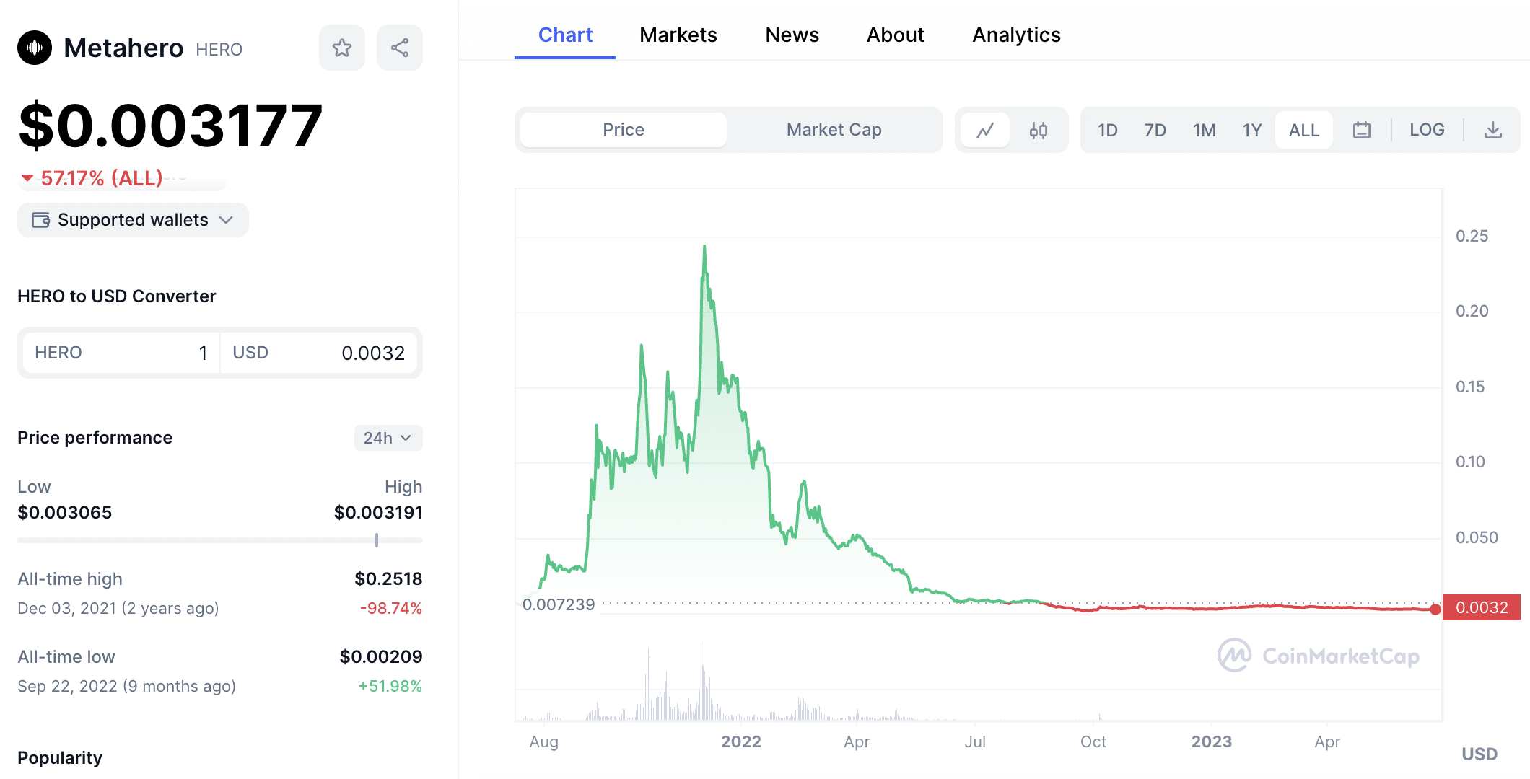Click the All-time high value $0.2518

[x=388, y=578]
